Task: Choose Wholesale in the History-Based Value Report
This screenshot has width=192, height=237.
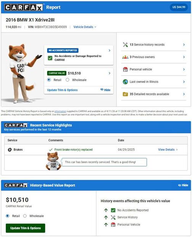Action: pos(25,216)
